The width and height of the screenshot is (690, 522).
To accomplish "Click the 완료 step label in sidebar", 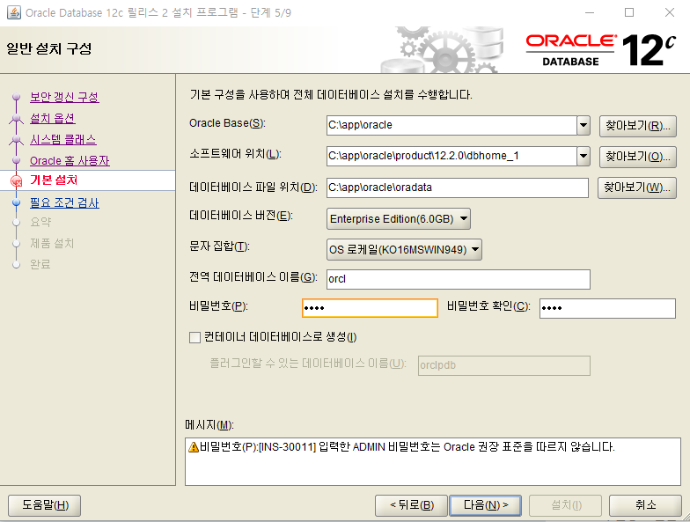I will click(40, 264).
